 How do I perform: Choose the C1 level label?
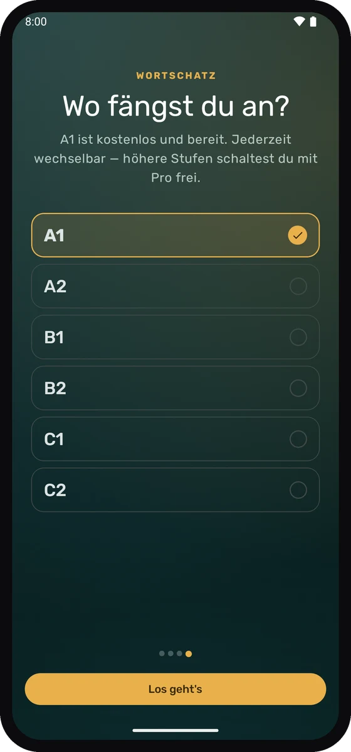point(54,439)
